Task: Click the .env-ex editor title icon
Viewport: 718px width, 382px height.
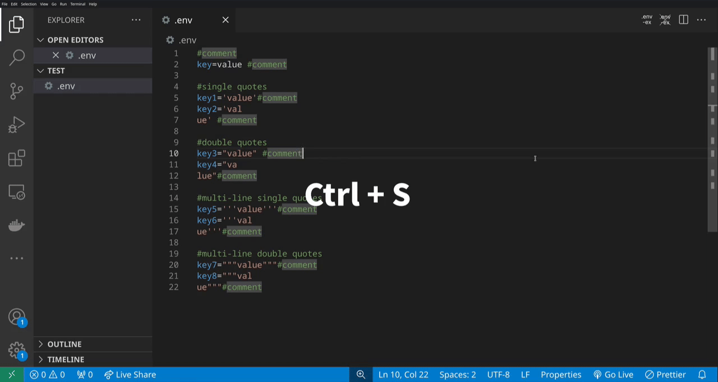Action: (x=647, y=20)
